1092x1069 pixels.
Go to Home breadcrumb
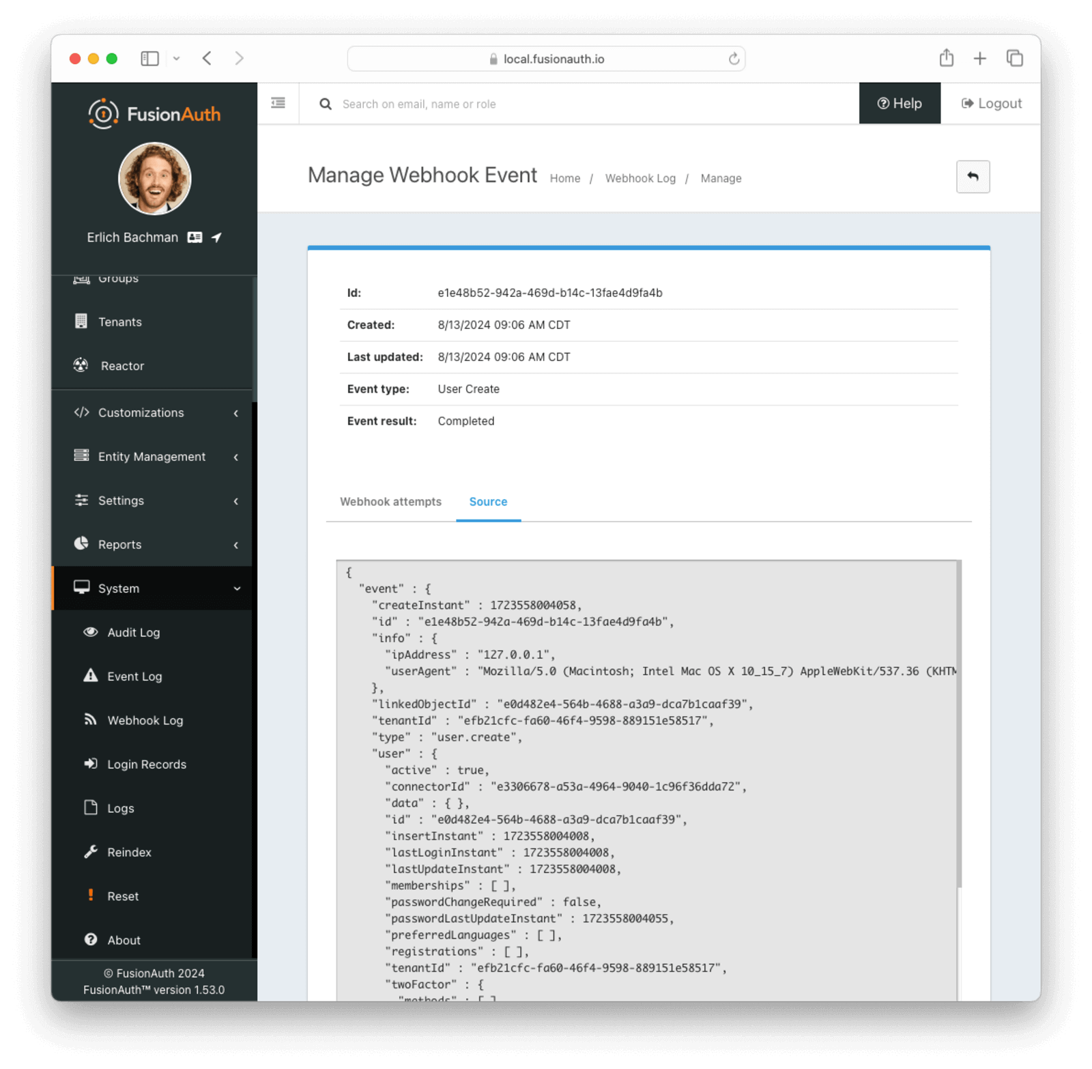(x=564, y=178)
